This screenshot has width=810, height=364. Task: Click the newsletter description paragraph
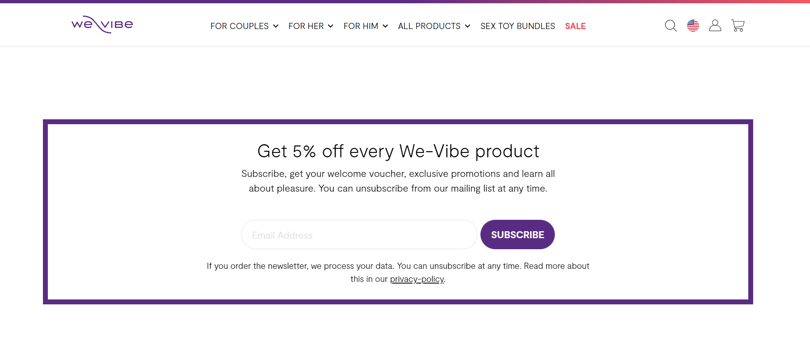[x=398, y=181]
